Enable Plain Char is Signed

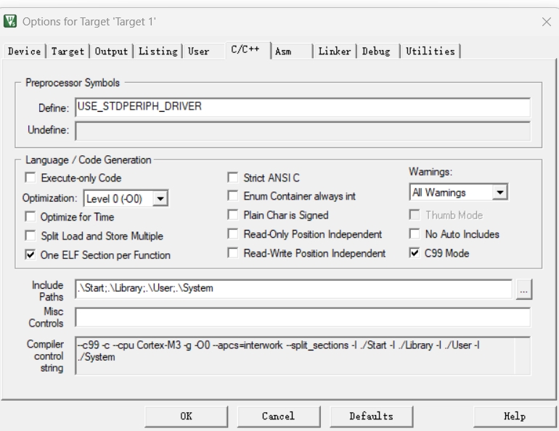pos(233,215)
